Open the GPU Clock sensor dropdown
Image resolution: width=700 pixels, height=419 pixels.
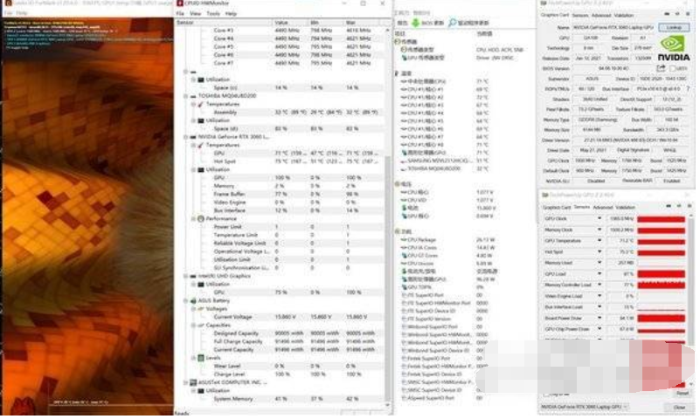click(x=600, y=218)
